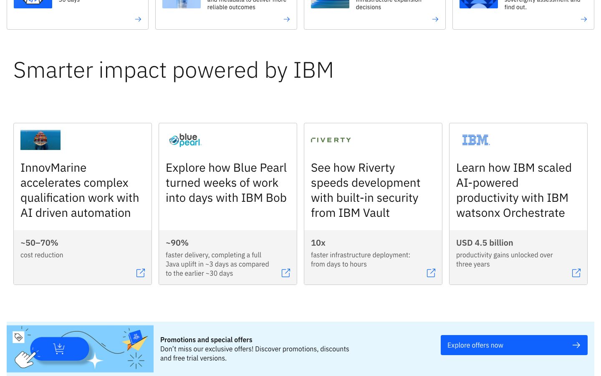
Task: Open the external link icon on InnovMarine card
Action: coord(141,273)
